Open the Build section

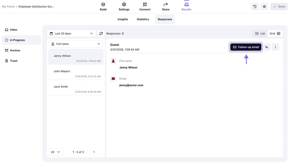point(103,7)
